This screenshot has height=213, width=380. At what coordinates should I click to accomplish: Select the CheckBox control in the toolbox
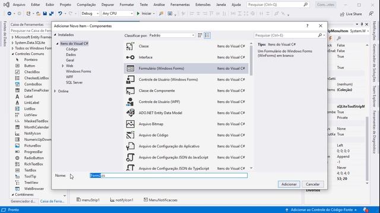coord(32,72)
